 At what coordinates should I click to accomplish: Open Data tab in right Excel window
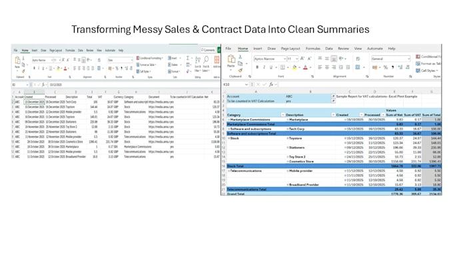point(329,49)
